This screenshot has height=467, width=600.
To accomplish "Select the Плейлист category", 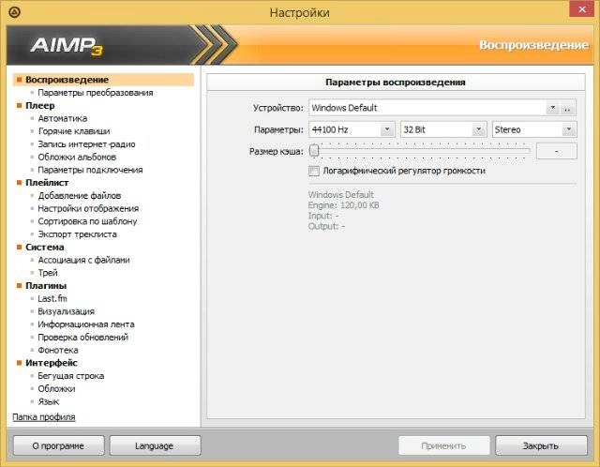I will (47, 183).
